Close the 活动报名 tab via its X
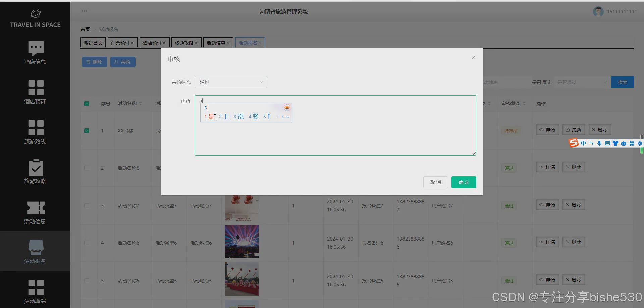The height and width of the screenshot is (308, 644). coord(260,43)
